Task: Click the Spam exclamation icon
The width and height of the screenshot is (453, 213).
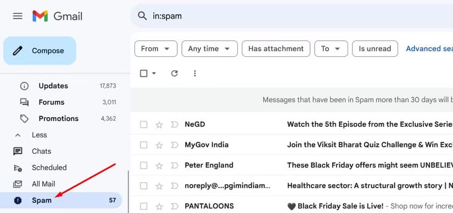Action: 18,200
